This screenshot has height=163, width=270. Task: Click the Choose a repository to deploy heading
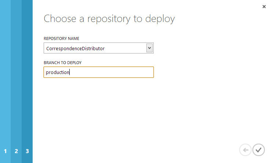109,19
